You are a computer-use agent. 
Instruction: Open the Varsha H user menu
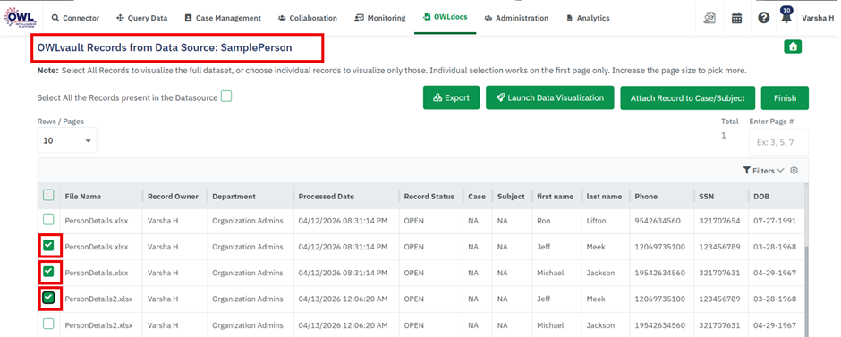point(818,18)
